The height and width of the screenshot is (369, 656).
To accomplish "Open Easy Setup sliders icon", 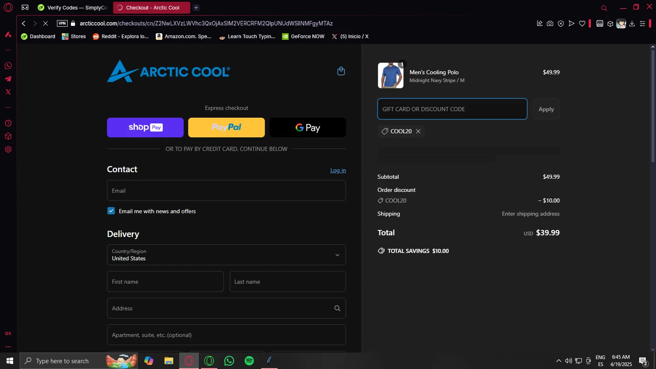I will click(x=642, y=24).
